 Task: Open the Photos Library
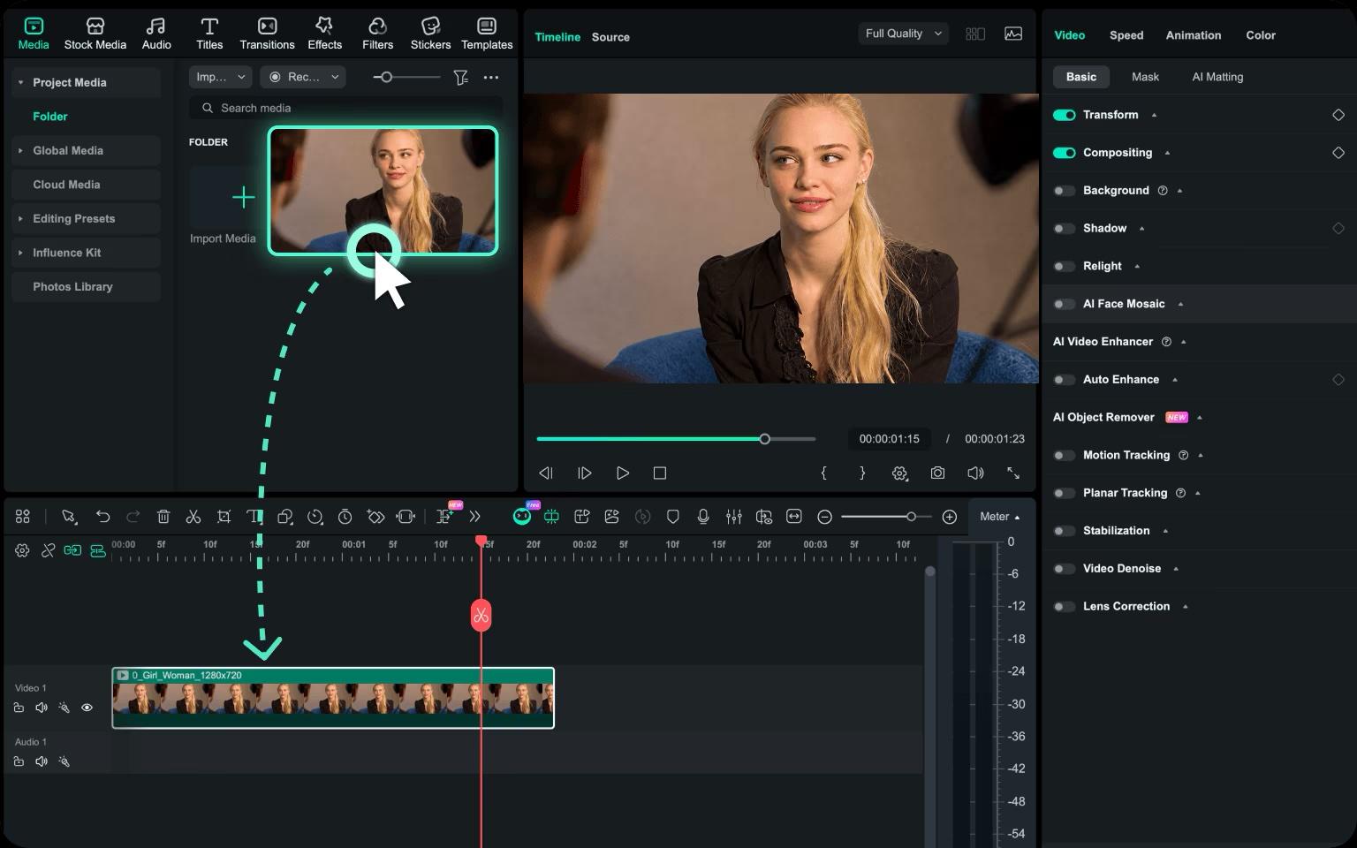(86, 287)
